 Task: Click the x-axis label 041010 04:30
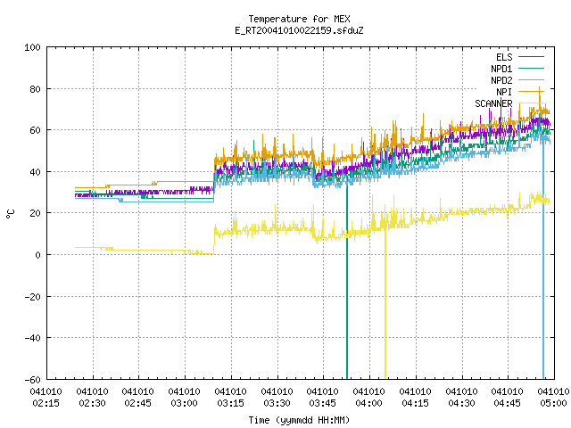click(461, 398)
